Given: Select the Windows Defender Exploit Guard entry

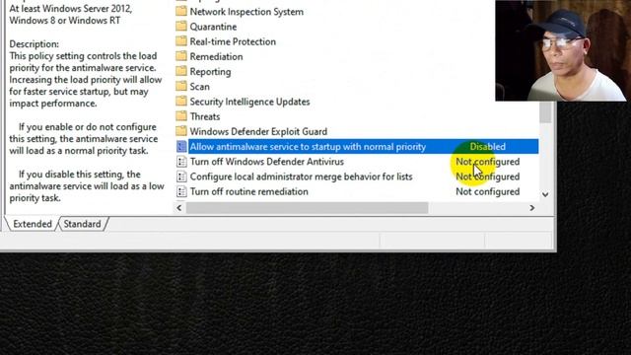Looking at the screenshot, I should pos(258,131).
